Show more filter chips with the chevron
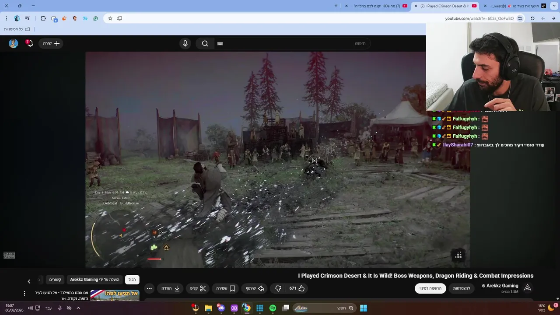 tap(29, 281)
